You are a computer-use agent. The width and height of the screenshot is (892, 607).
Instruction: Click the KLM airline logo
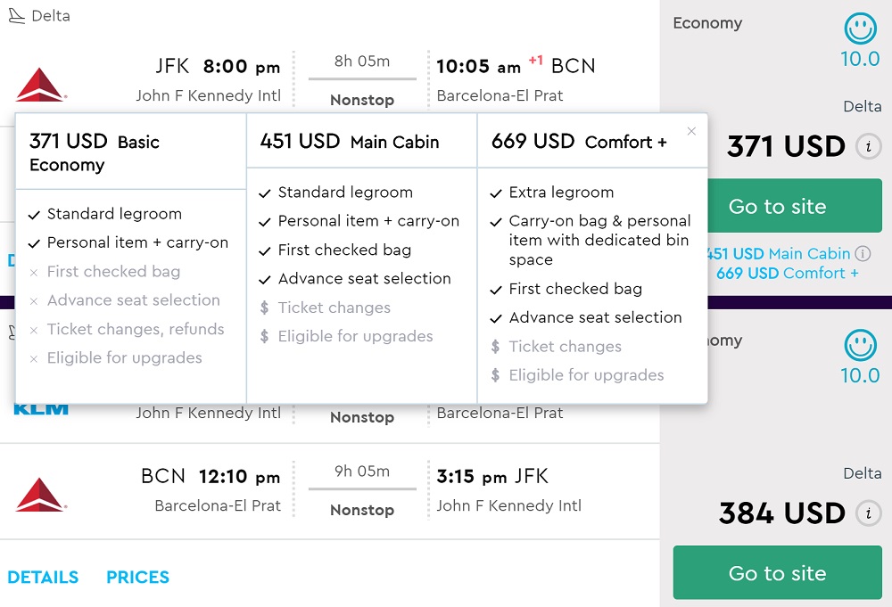(x=41, y=409)
